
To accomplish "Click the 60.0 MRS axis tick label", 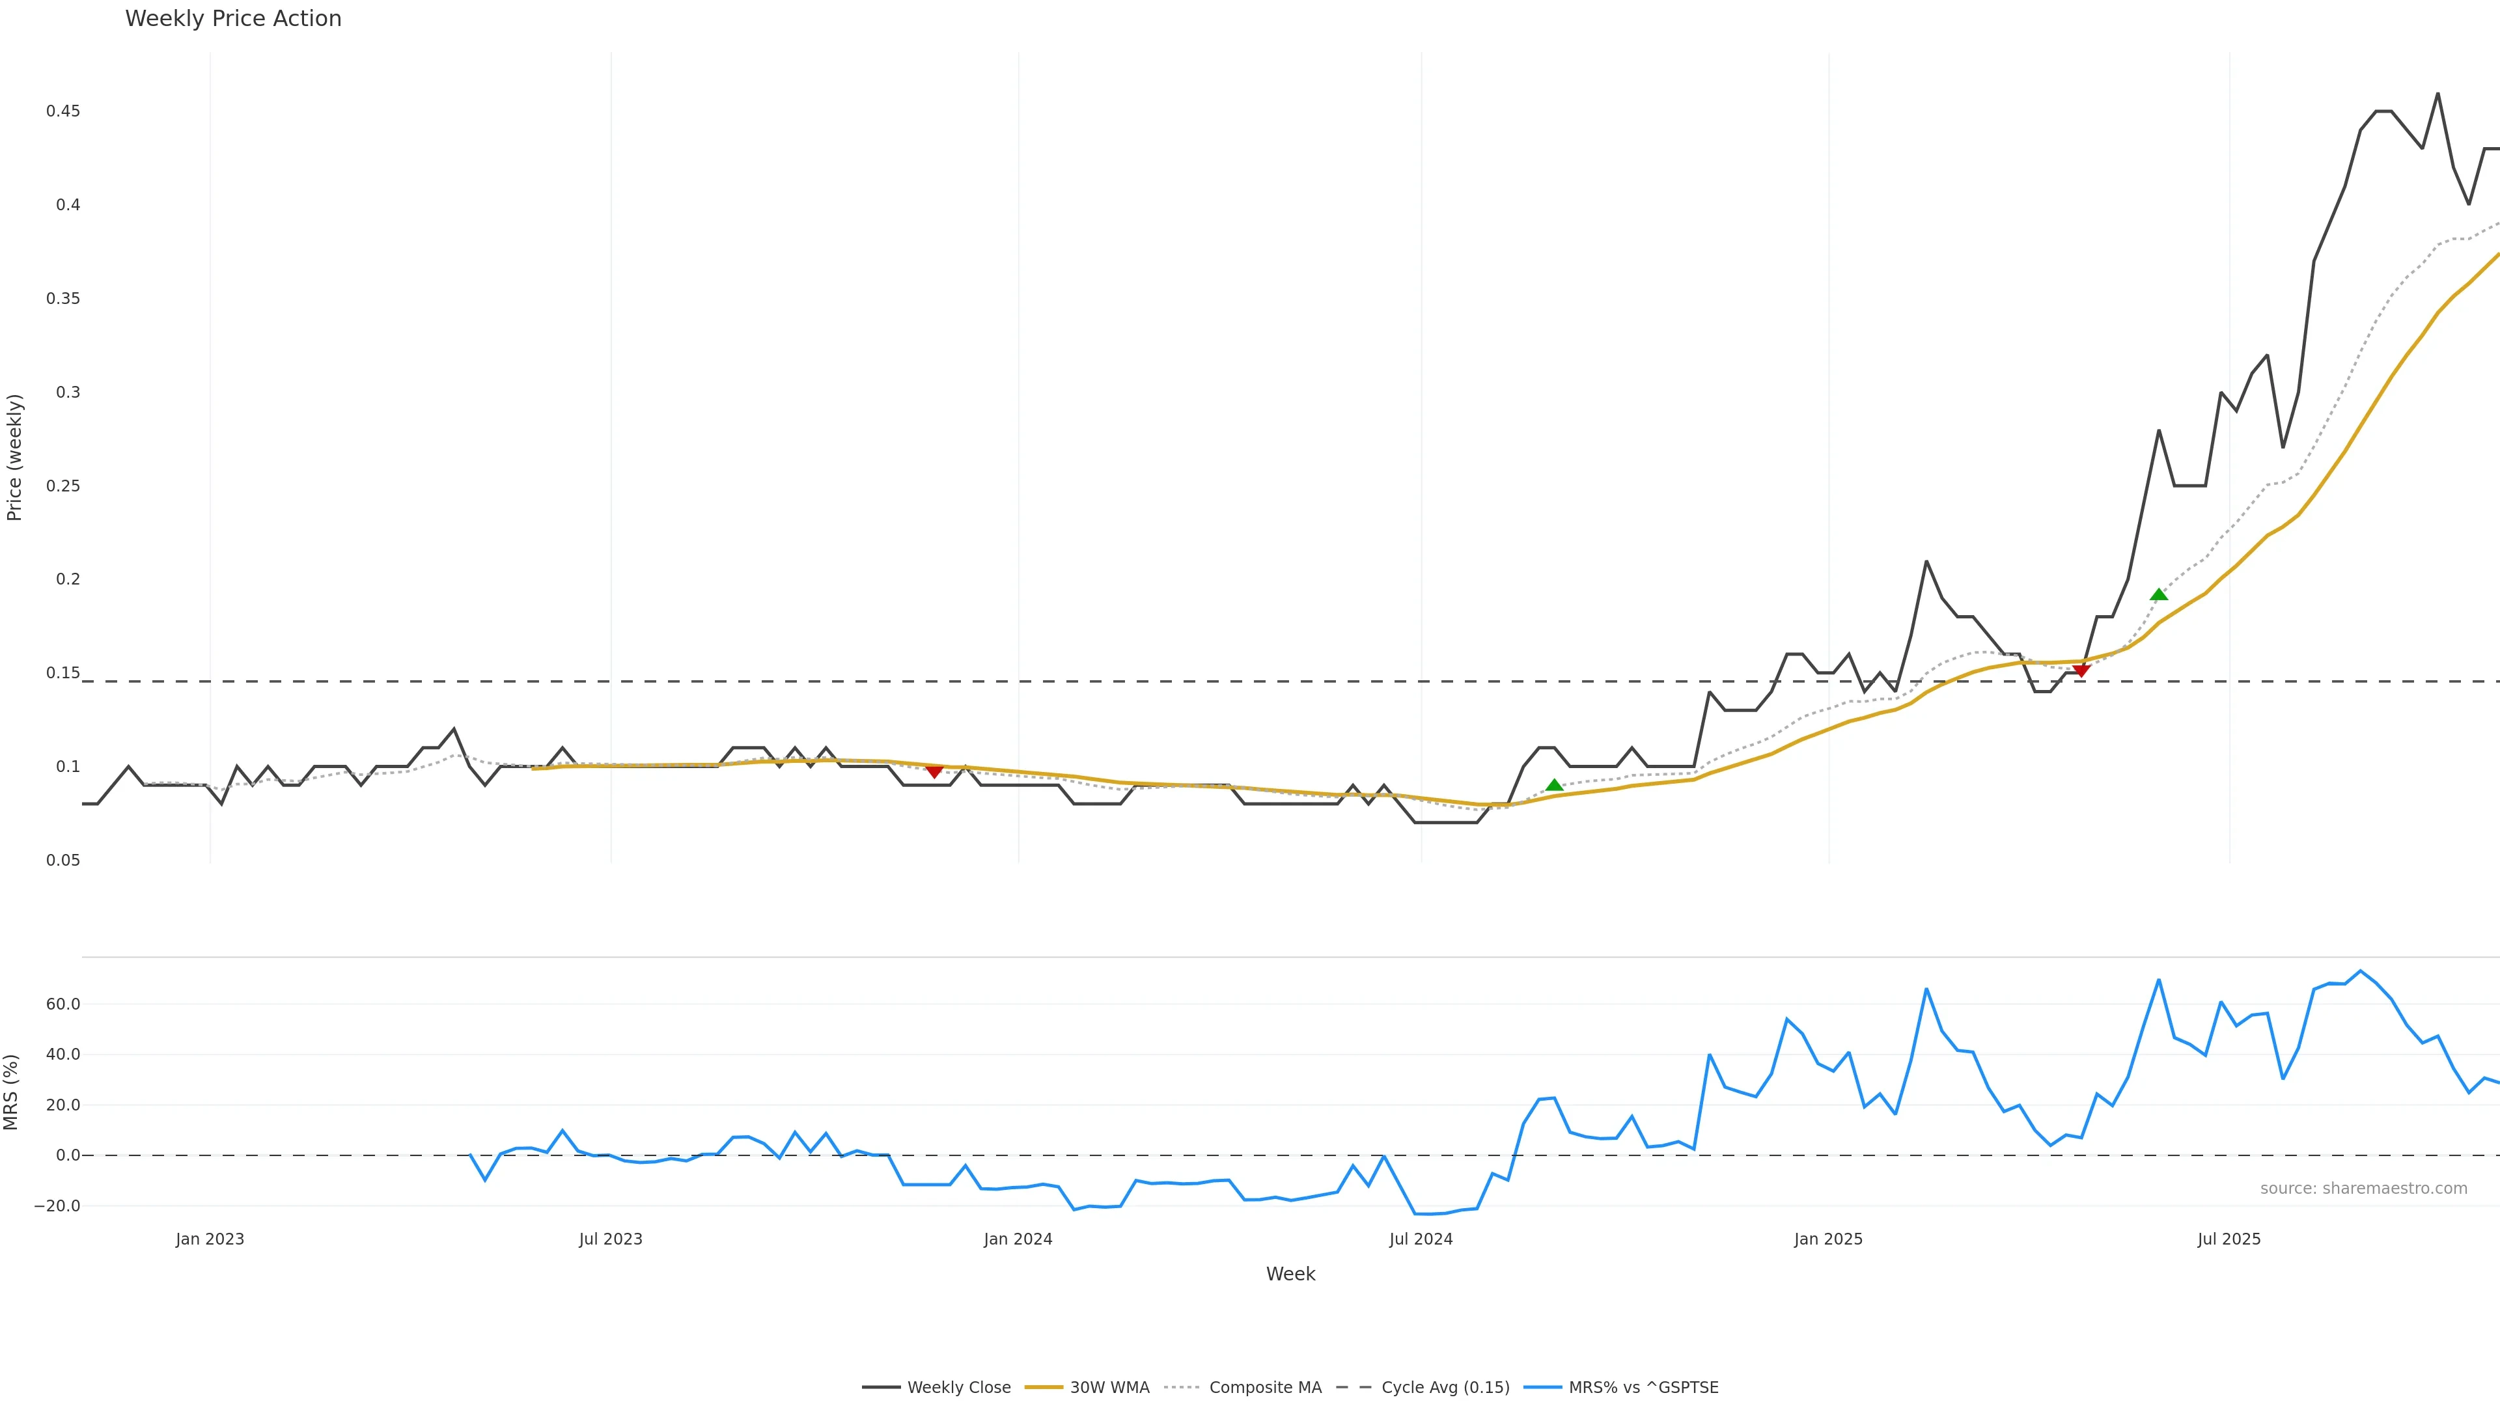I will (63, 1004).
